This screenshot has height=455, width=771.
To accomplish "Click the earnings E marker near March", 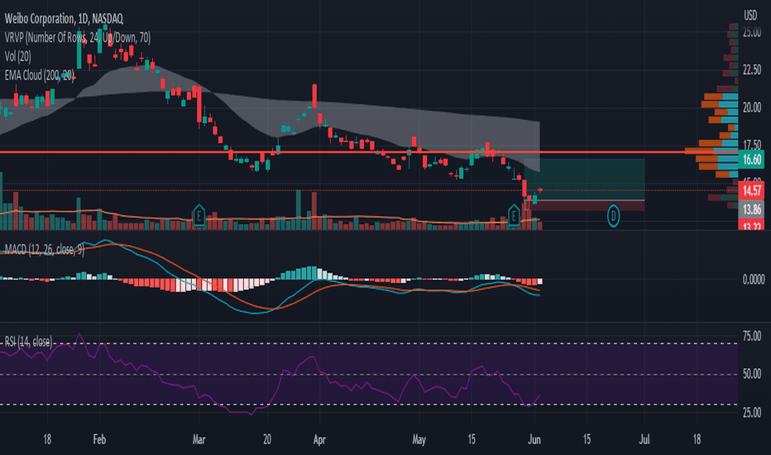I will [199, 215].
